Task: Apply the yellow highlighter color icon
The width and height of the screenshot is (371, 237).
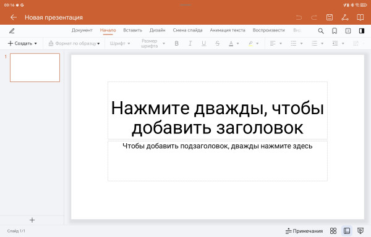Action: pyautogui.click(x=250, y=43)
